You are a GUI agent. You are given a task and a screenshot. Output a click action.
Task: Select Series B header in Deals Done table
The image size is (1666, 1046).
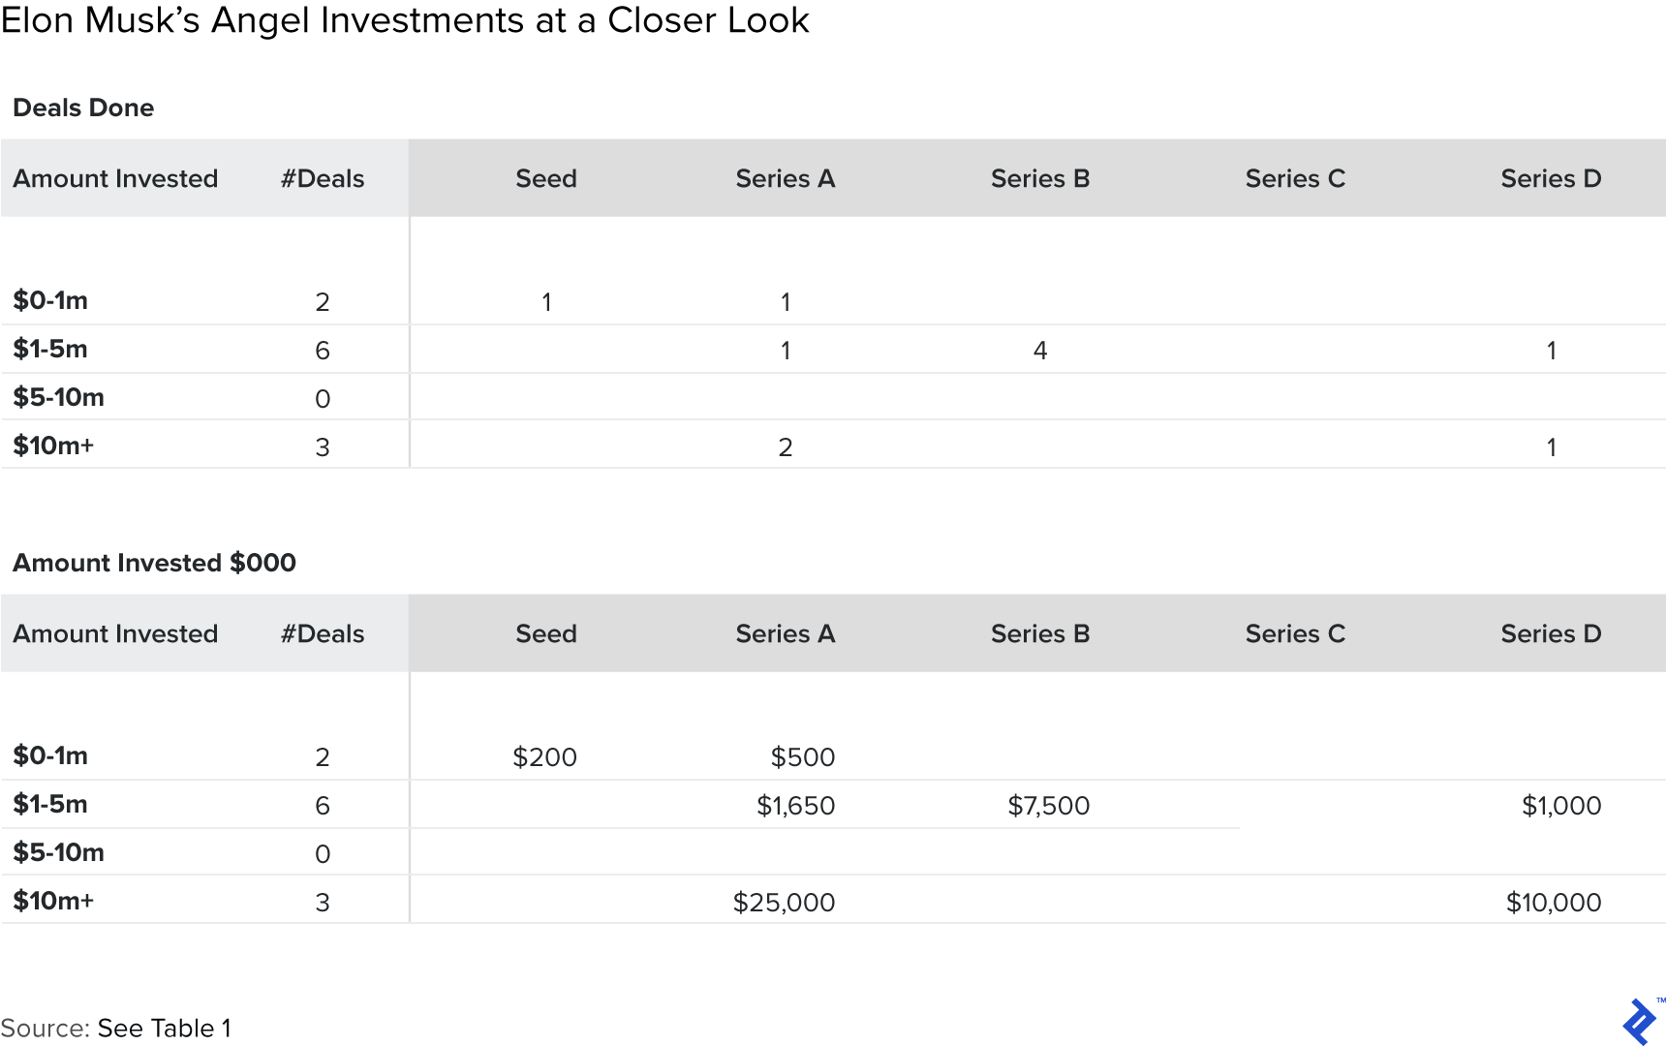(x=1039, y=178)
